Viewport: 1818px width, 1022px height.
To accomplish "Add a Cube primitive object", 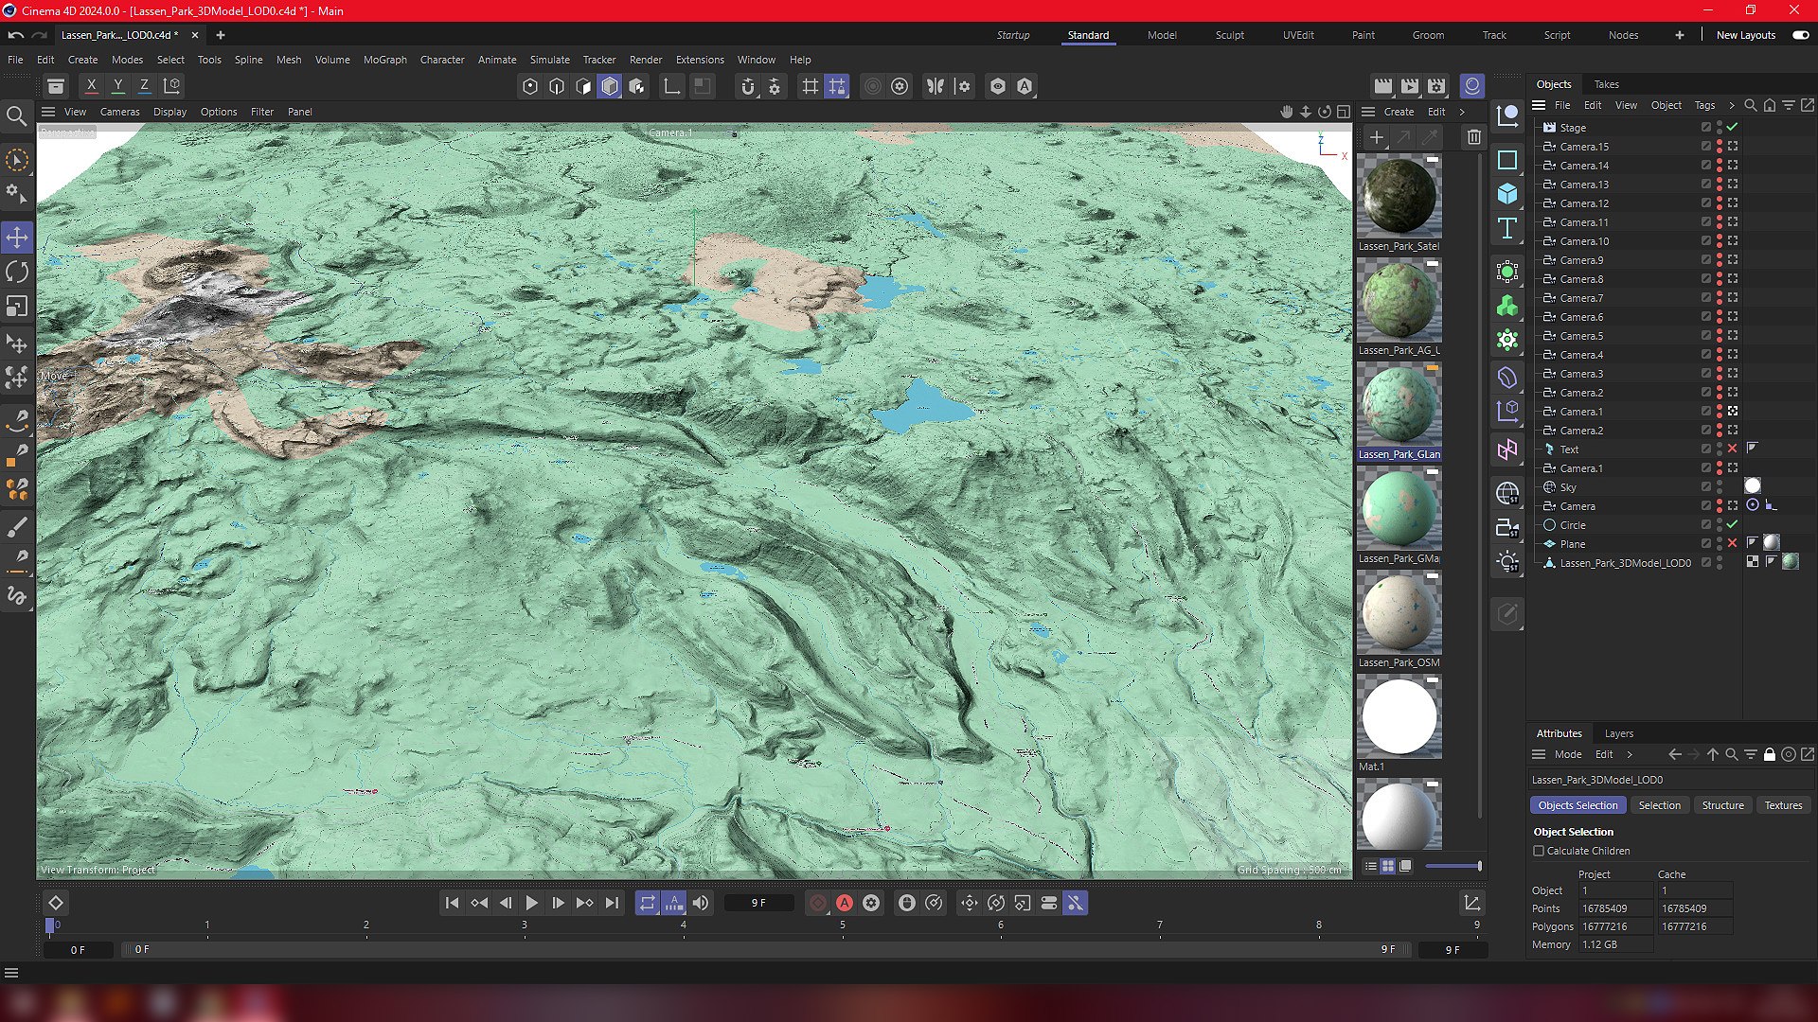I will tap(1507, 194).
